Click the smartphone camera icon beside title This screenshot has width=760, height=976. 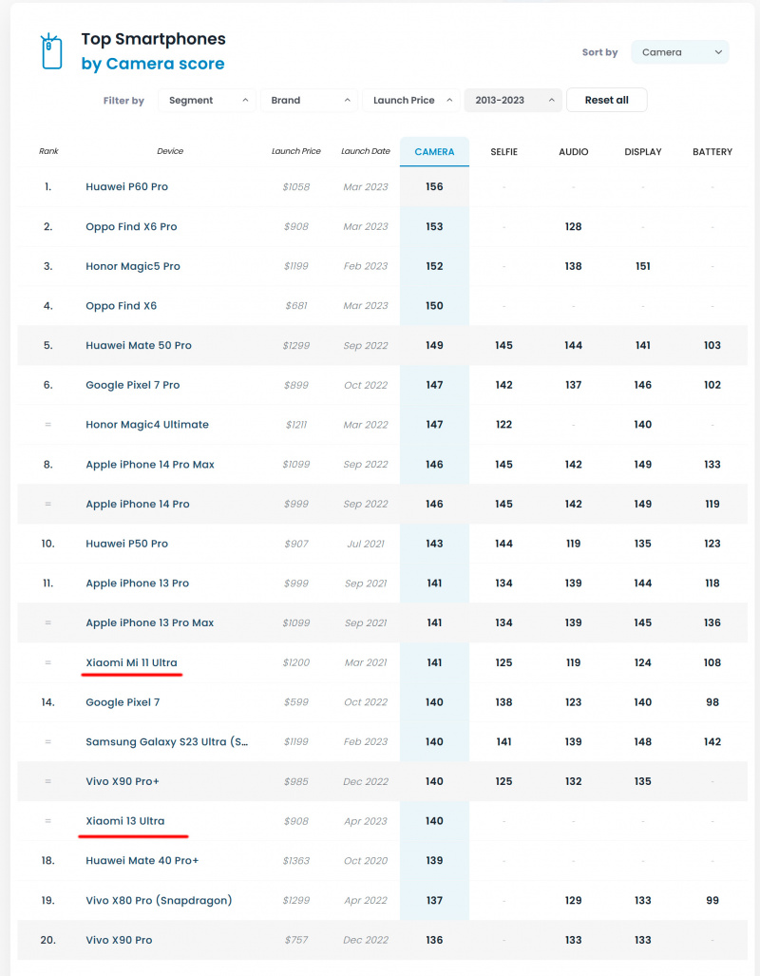pos(50,51)
